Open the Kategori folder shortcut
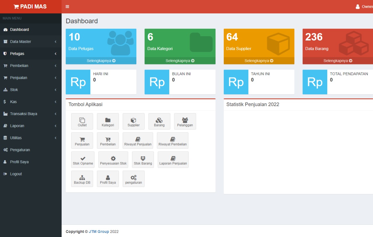 [108, 121]
